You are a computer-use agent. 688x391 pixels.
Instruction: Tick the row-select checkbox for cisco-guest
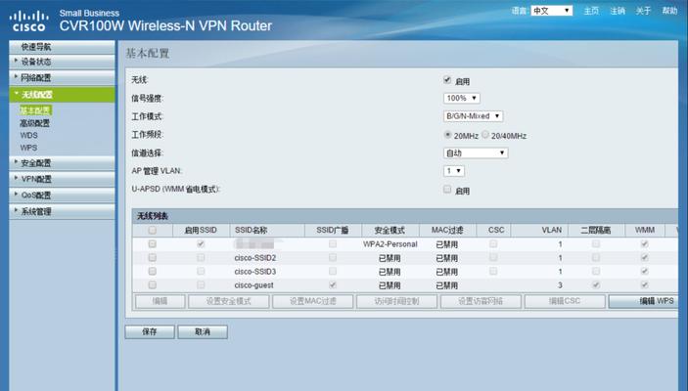pos(153,284)
